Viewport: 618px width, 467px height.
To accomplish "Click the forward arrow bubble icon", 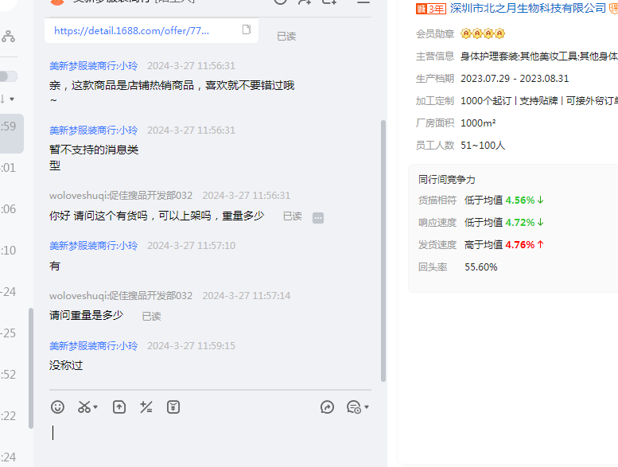I will click(327, 407).
